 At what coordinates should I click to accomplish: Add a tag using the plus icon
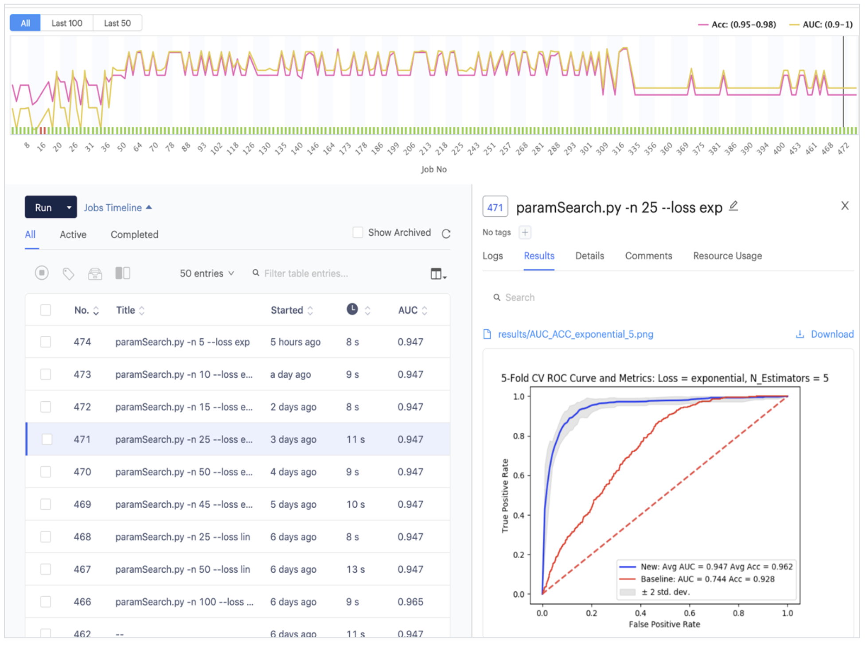click(x=525, y=232)
